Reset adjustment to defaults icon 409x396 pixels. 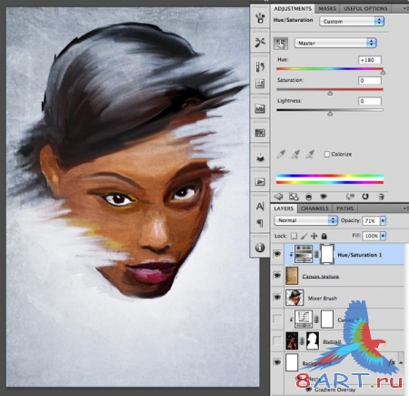(x=365, y=197)
